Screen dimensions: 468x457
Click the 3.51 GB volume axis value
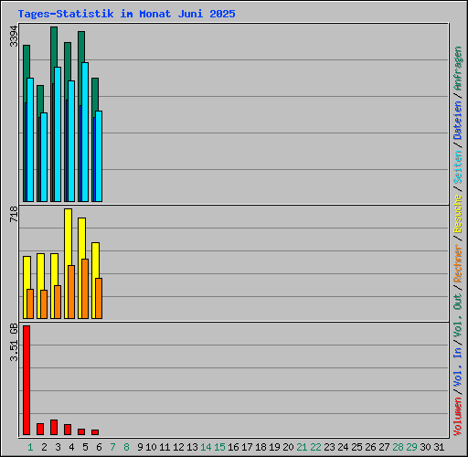pyautogui.click(x=14, y=342)
